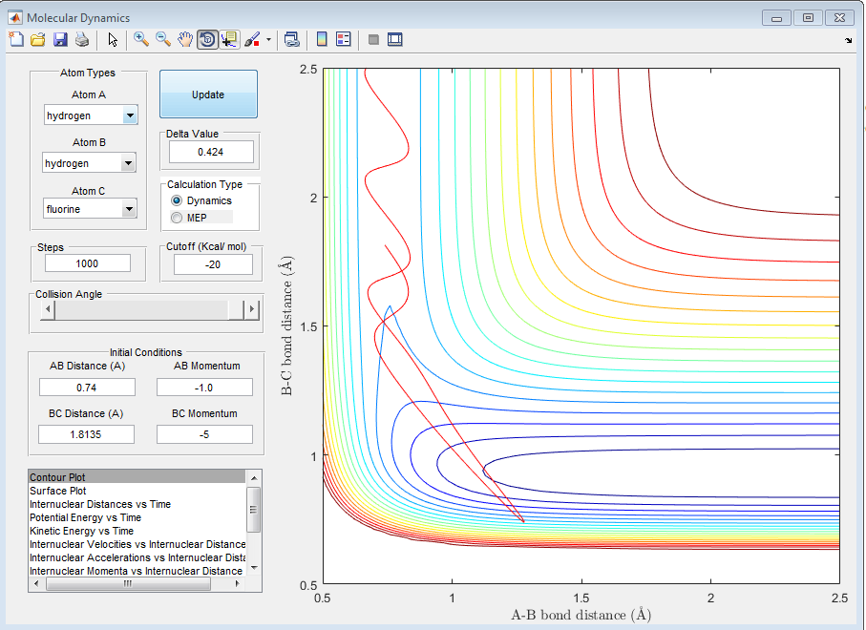Screen dimensions: 866x630
Task: Open a file with the folder icon
Action: coord(38,40)
